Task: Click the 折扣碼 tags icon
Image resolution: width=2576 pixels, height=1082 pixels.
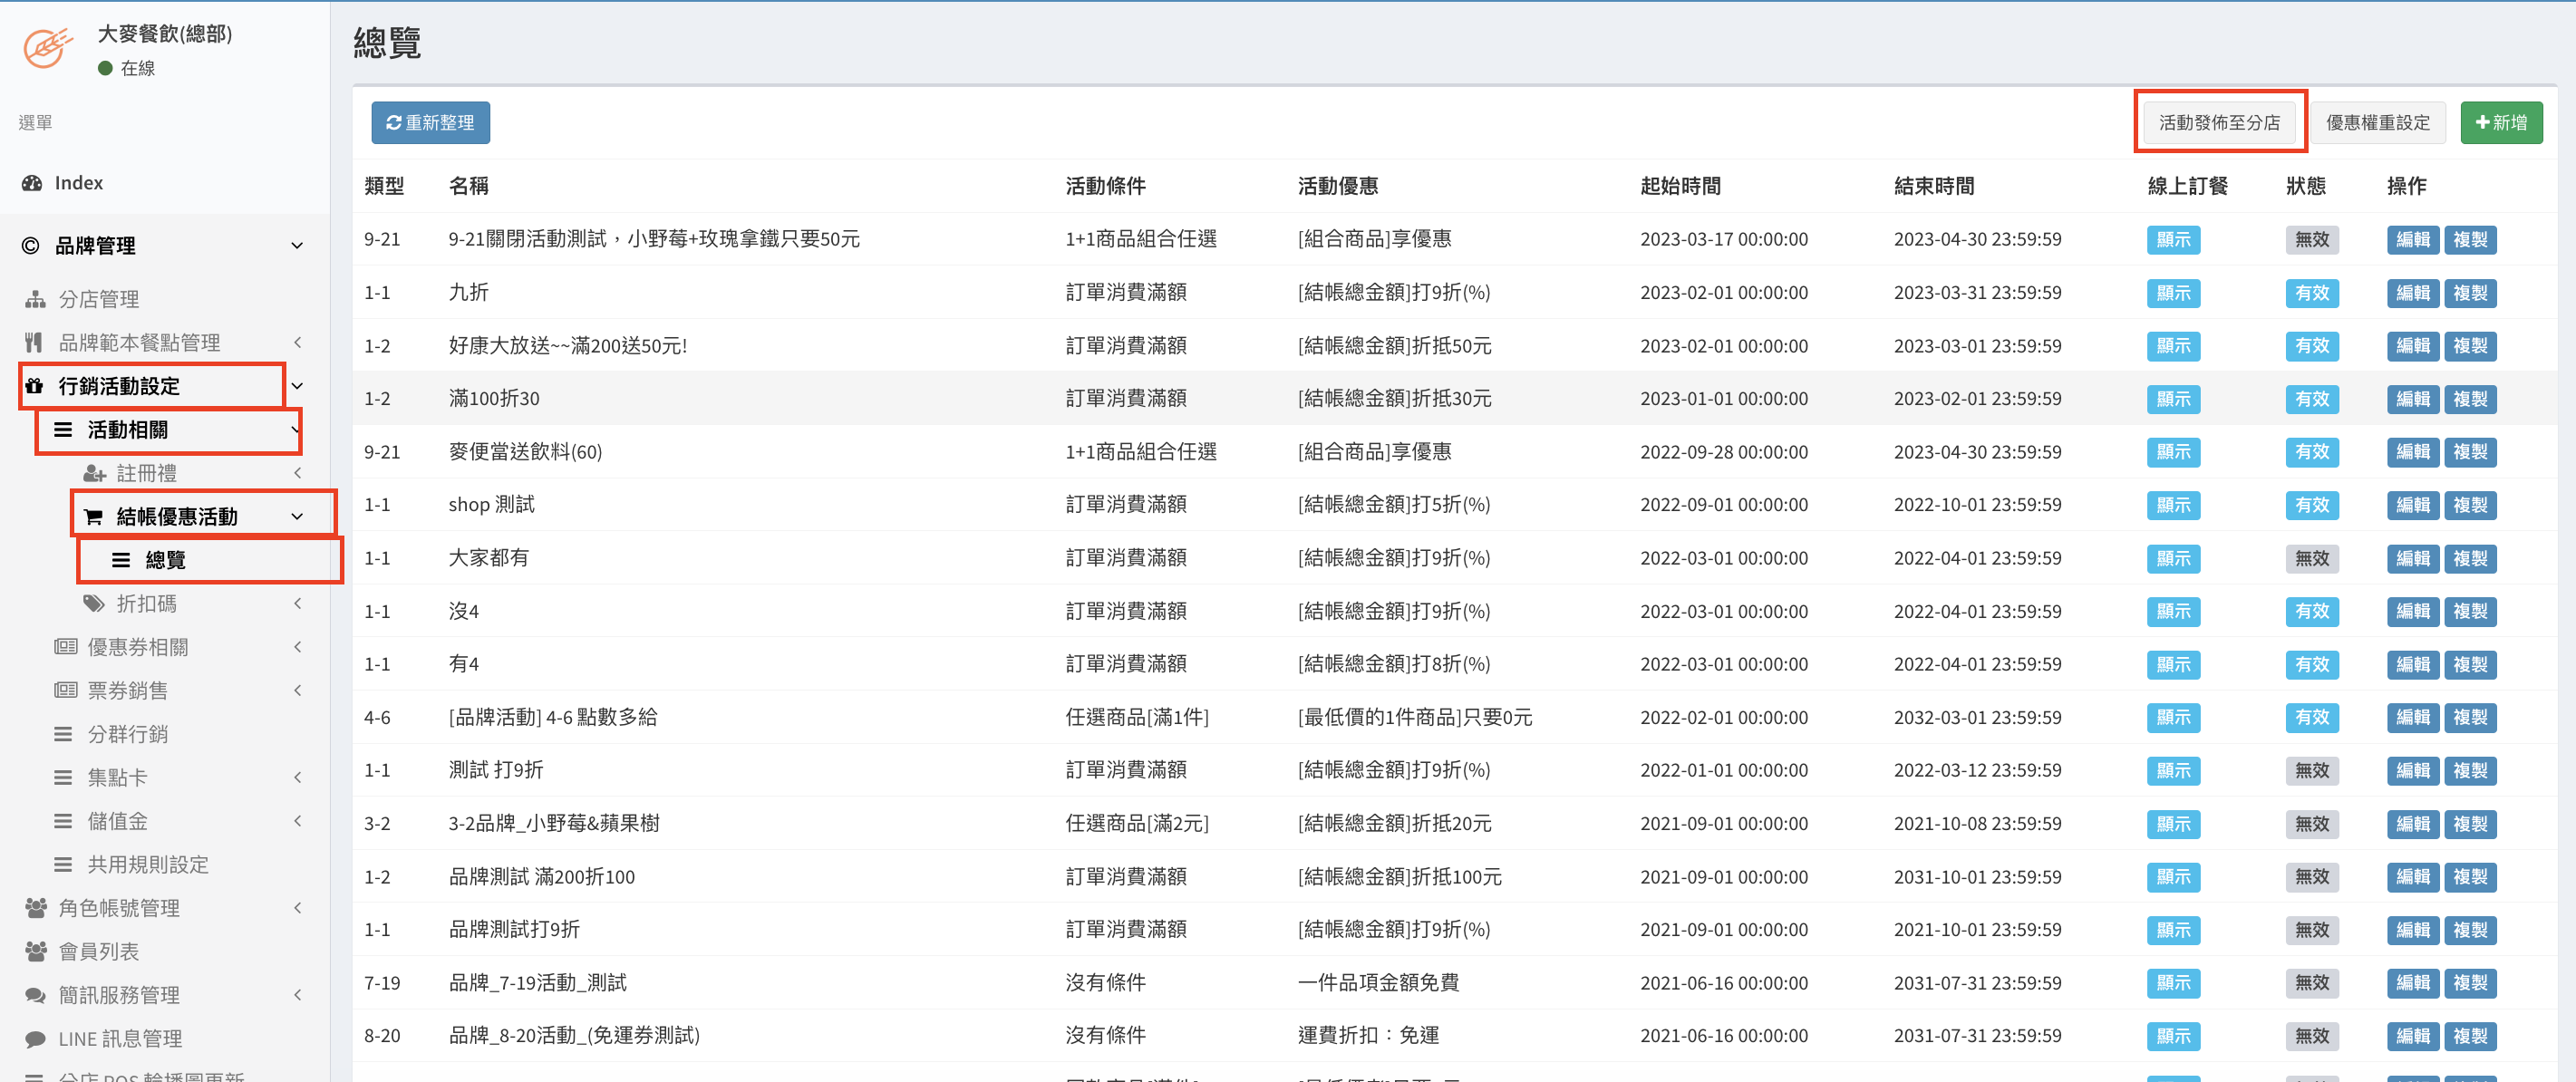Action: click(x=94, y=604)
